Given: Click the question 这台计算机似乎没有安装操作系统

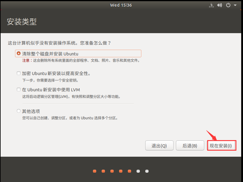Looking at the screenshot, I should pos(59,43).
